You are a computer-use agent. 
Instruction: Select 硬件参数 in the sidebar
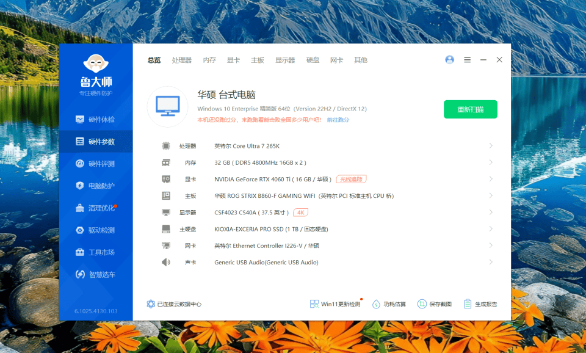[96, 142]
